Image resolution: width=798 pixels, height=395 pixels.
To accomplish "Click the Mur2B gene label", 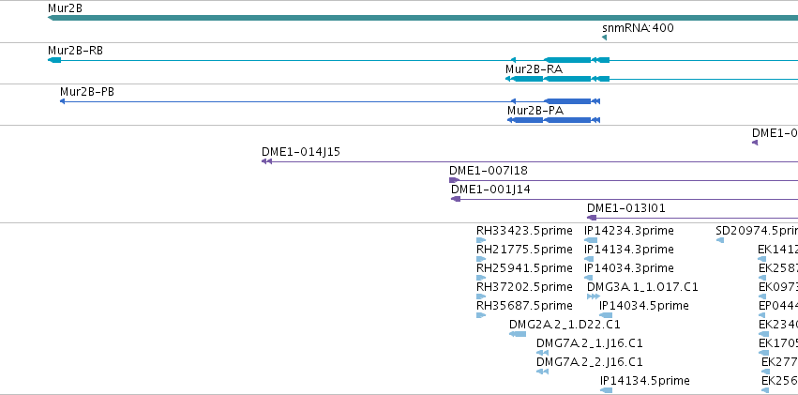I will (65, 8).
